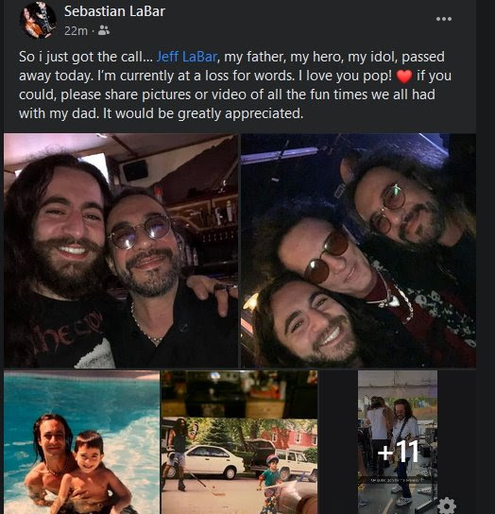Screen dimensions: 495x514
Task: Open the tagged Jeff LaBar profile link
Action: pos(187,57)
